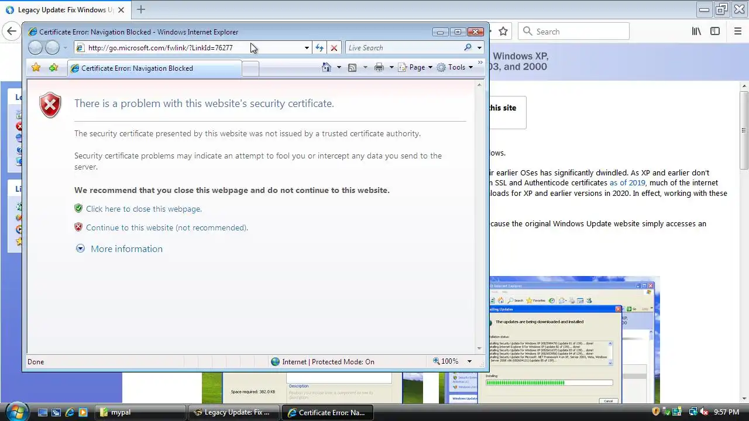Image resolution: width=749 pixels, height=421 pixels.
Task: Click the IE Forward navigation button
Action: pos(53,48)
